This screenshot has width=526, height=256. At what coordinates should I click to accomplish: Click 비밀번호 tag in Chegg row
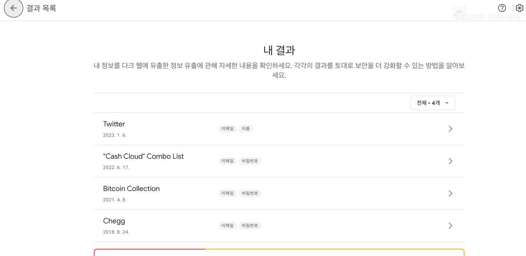tap(250, 226)
